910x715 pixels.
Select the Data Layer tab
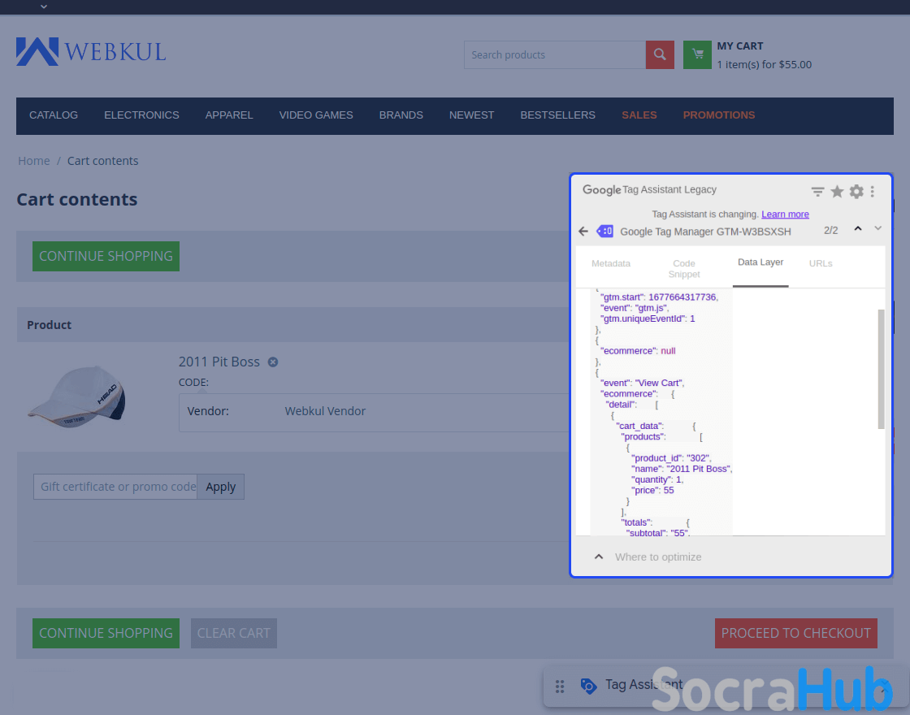pyautogui.click(x=760, y=262)
